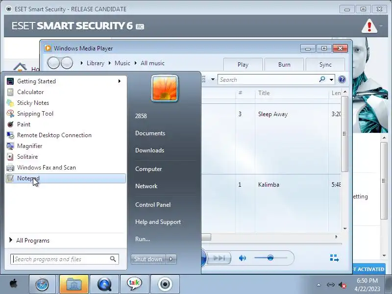Switch to the Sync tab in Media Player
This screenshot has width=392, height=294.
pyautogui.click(x=325, y=65)
